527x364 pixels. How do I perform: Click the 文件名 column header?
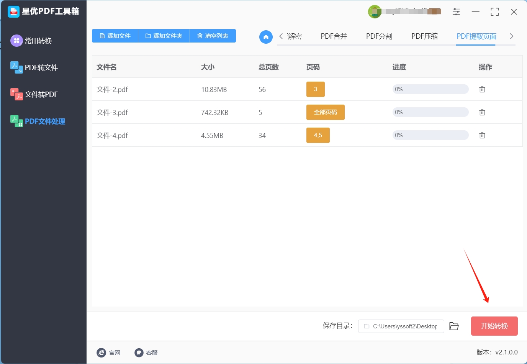(x=106, y=67)
